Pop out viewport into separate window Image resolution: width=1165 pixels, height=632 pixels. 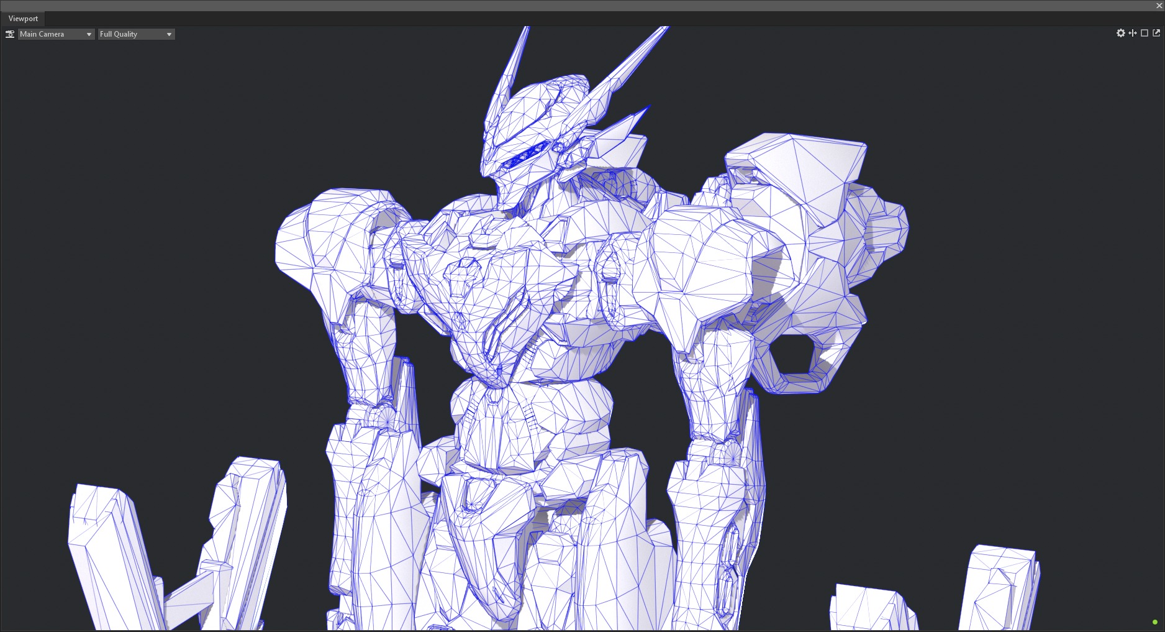[x=1156, y=33]
